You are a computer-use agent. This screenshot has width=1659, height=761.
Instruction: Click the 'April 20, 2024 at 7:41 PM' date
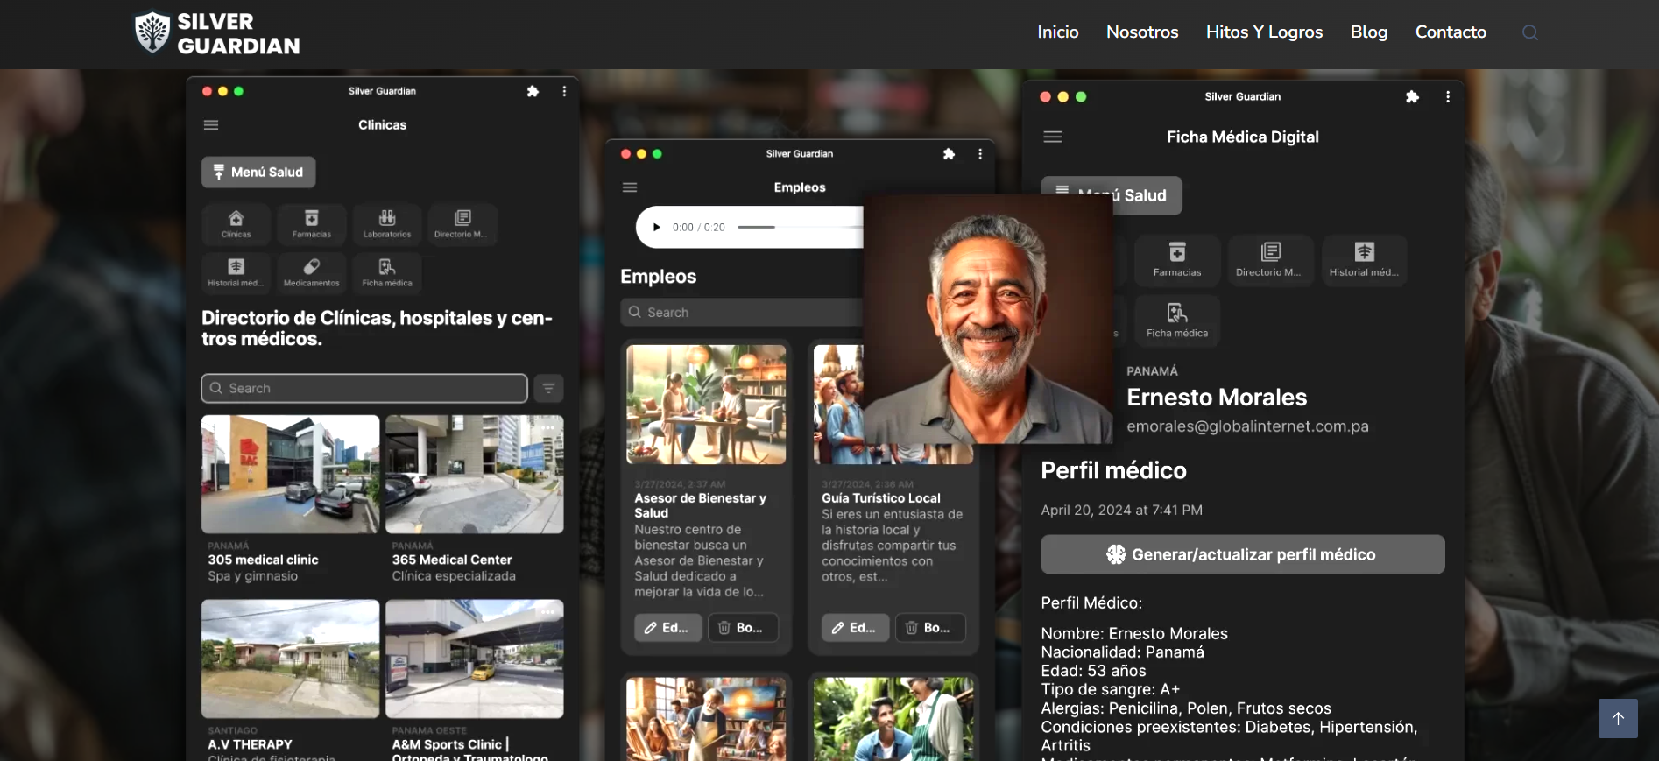[x=1122, y=511]
